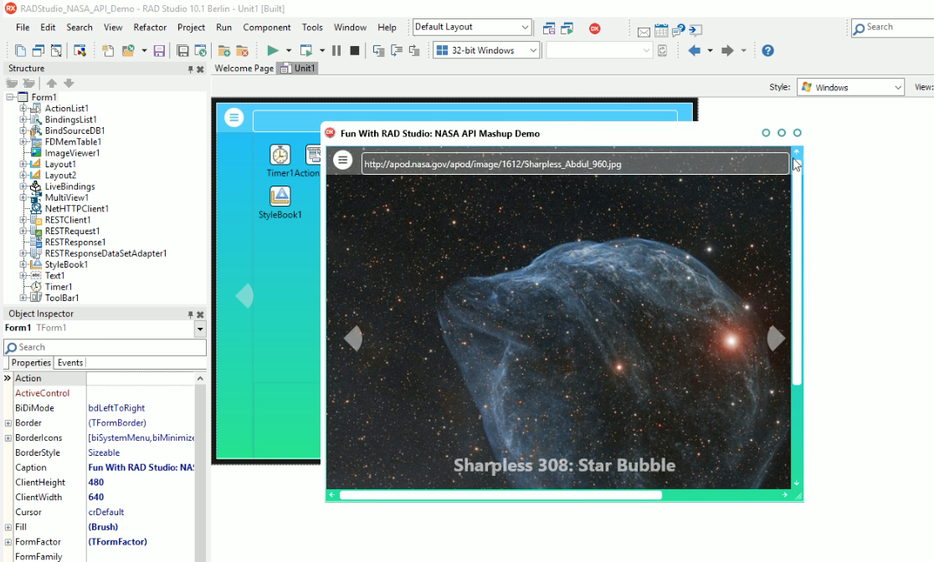Open the Tools menu
This screenshot has width=934, height=562.
click(x=312, y=28)
